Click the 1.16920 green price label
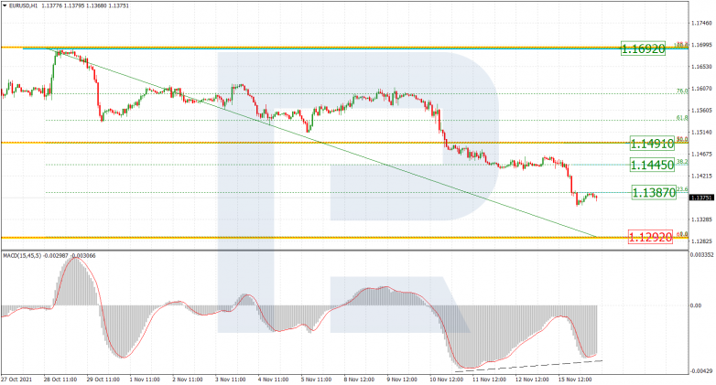 (643, 48)
